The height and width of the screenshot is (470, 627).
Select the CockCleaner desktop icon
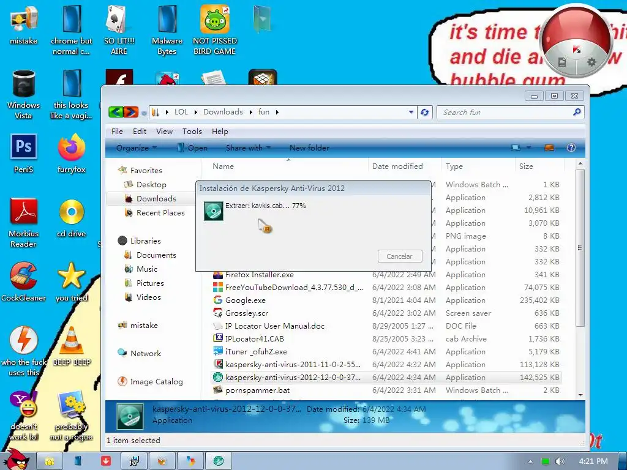point(24,282)
